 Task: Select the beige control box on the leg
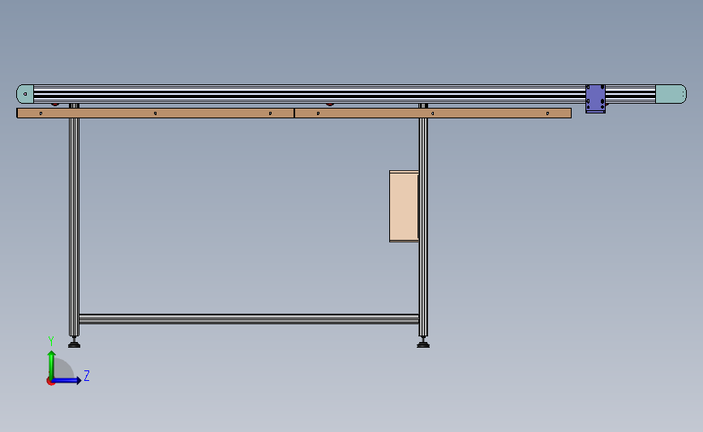404,206
